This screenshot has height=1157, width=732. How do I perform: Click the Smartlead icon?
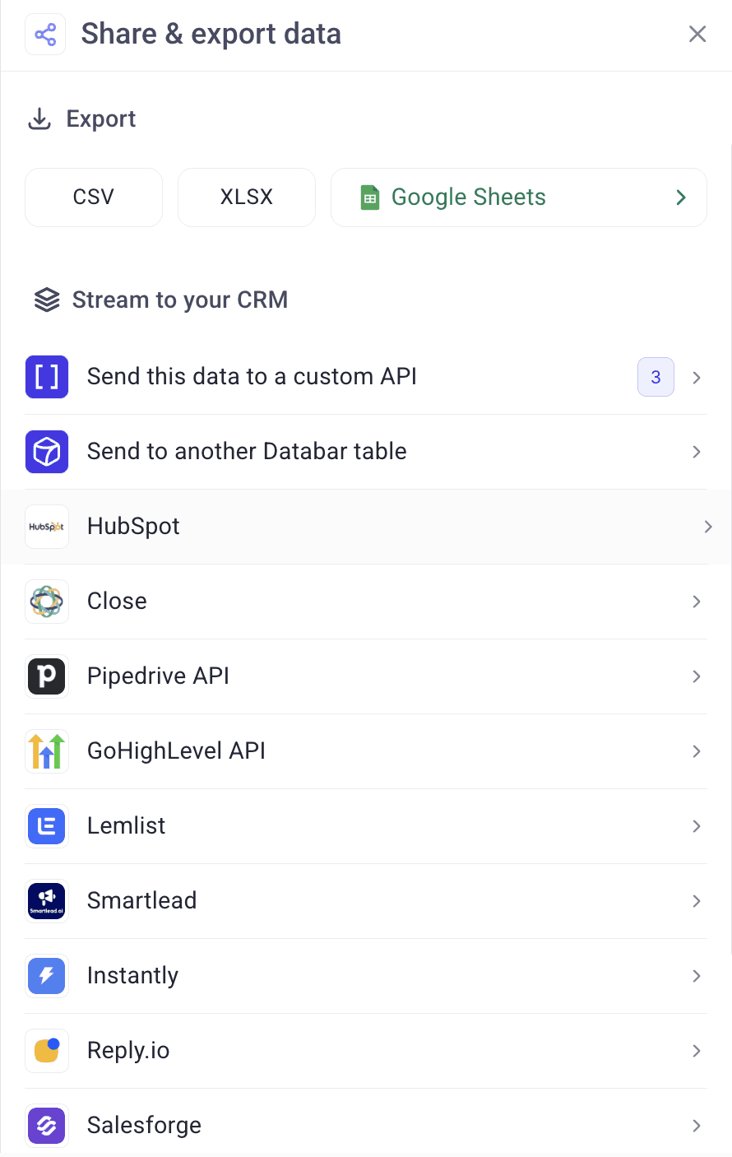pos(47,900)
